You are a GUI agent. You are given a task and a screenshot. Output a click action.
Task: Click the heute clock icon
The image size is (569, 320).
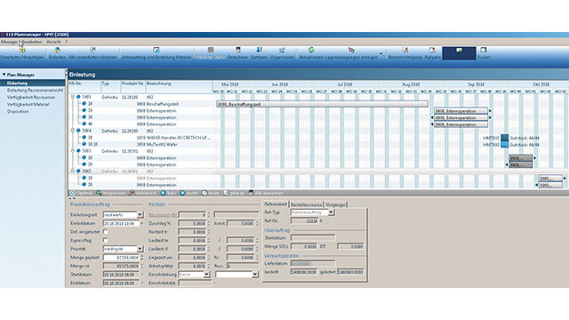pyautogui.click(x=204, y=194)
